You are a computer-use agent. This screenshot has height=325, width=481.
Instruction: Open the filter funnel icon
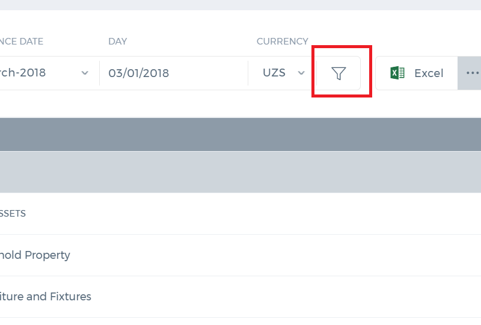click(339, 73)
